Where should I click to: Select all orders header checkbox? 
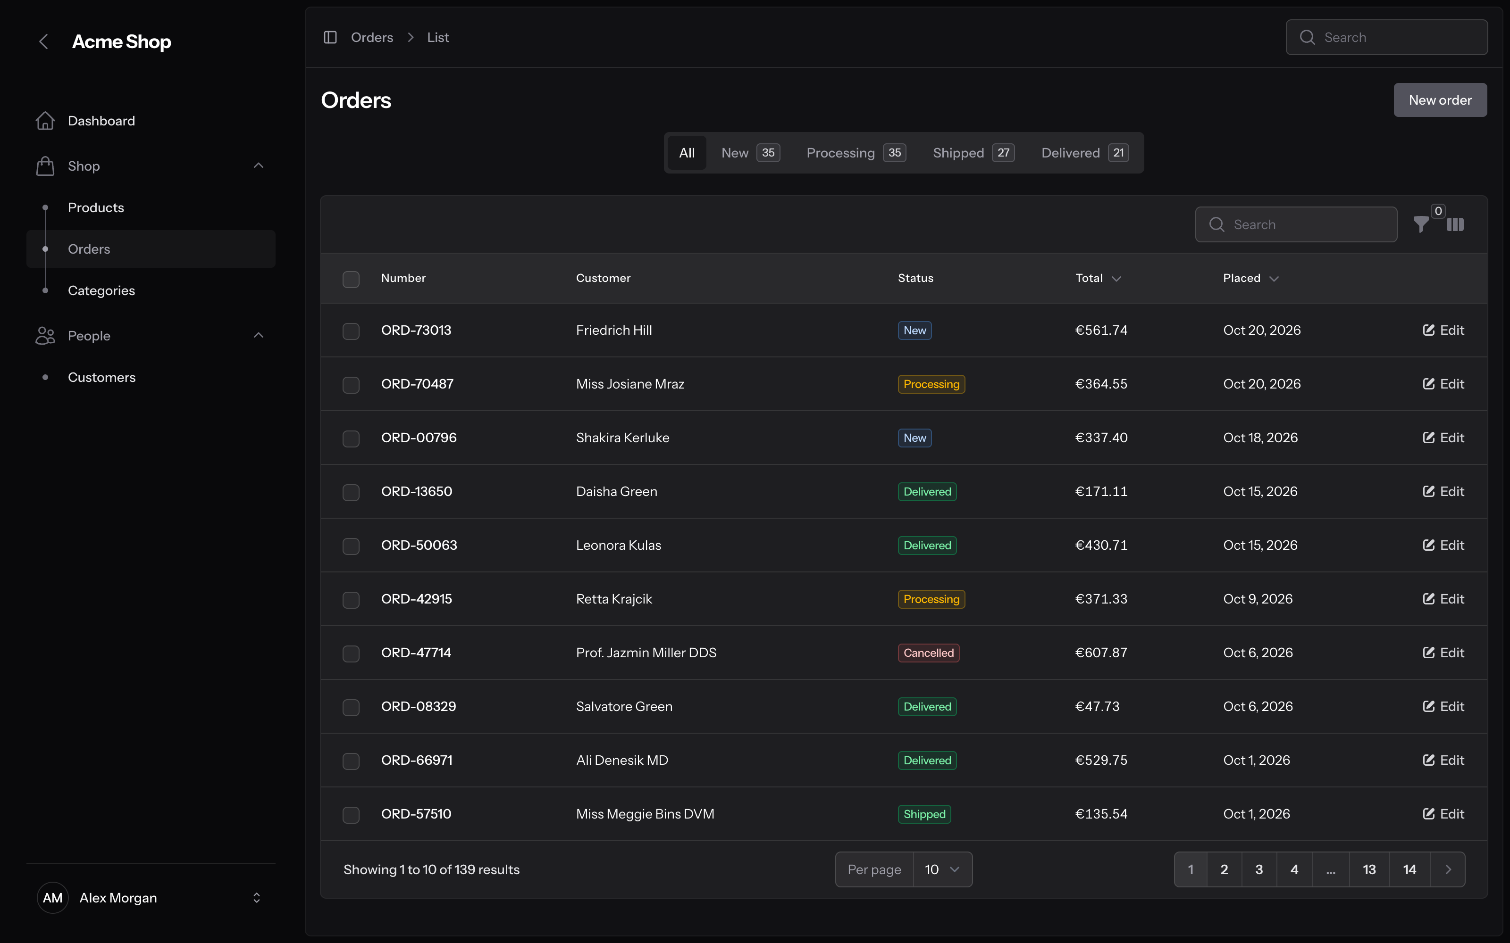351,279
